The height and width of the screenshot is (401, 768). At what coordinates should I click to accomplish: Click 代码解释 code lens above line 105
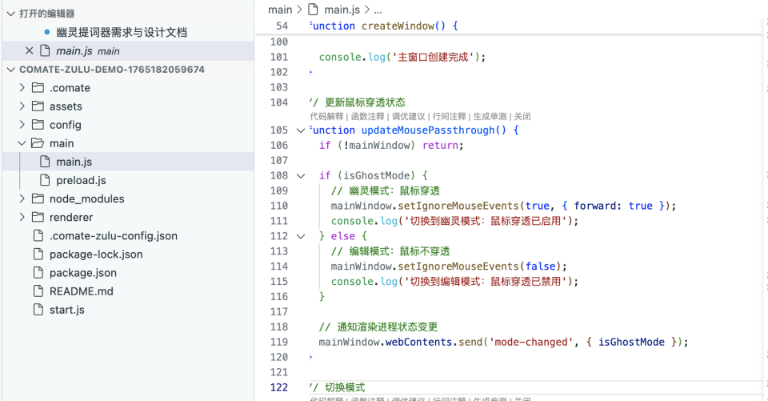(x=326, y=117)
